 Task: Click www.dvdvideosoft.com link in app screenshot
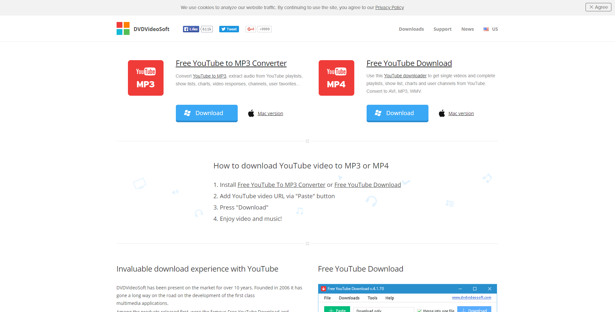point(472,297)
